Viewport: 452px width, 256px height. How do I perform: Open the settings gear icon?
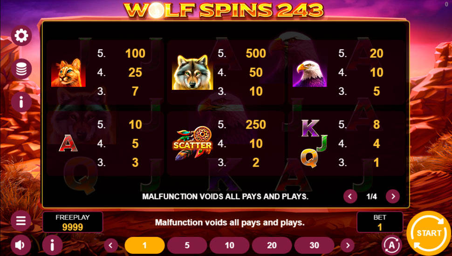point(21,36)
